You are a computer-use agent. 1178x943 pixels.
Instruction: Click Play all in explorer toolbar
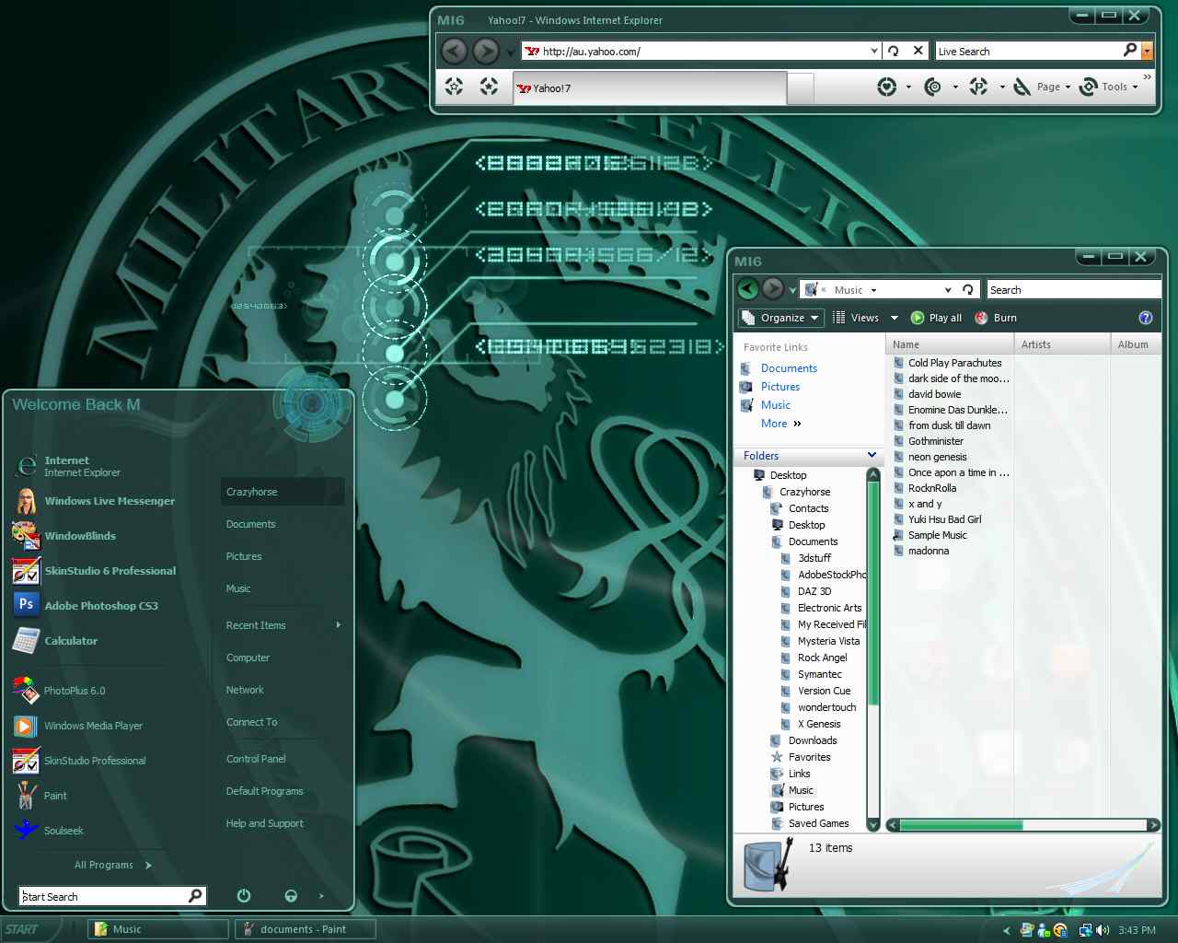[x=936, y=318]
